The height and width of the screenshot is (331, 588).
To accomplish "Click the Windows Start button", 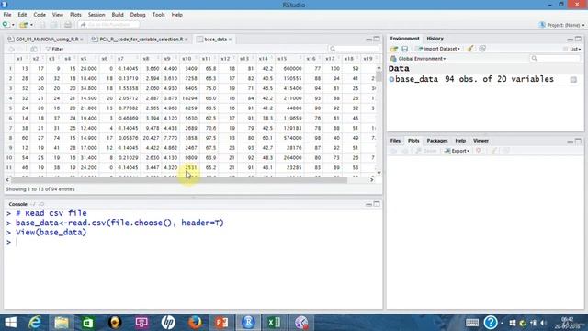I will tap(10, 323).
